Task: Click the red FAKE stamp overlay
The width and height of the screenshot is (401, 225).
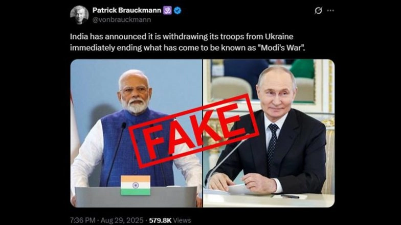Action: [194, 132]
